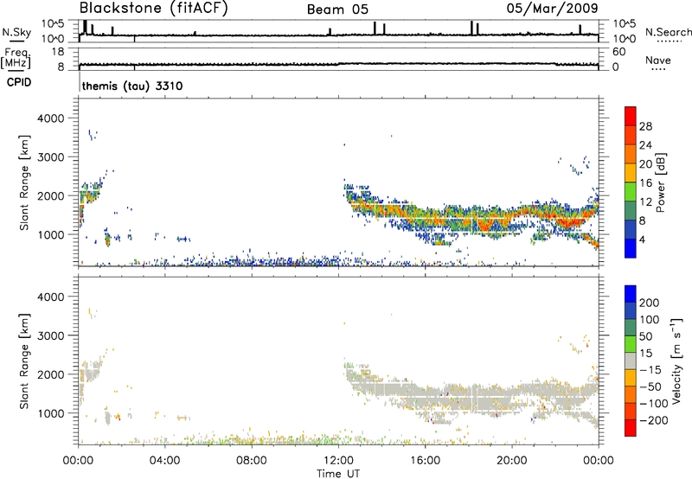Click the date "05/Mar/2009"
This screenshot has height=479, width=692.
(x=552, y=9)
